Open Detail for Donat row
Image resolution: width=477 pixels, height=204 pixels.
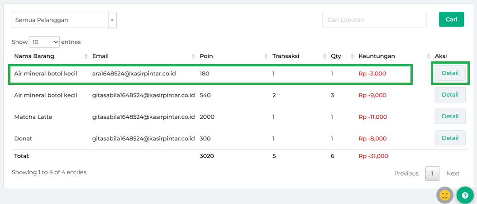pos(450,138)
